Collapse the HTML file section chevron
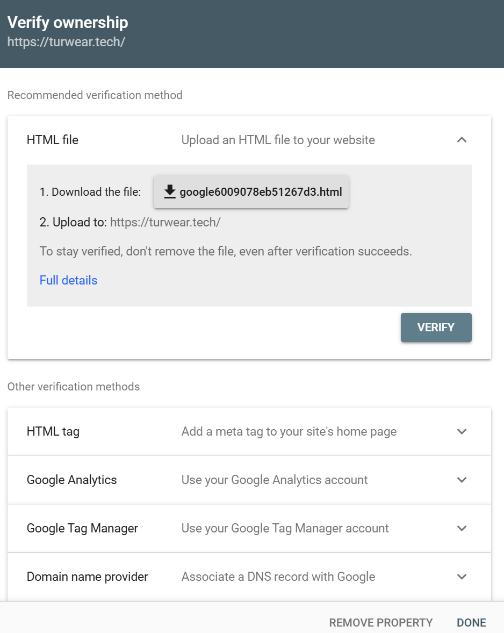The height and width of the screenshot is (633, 504). tap(462, 140)
